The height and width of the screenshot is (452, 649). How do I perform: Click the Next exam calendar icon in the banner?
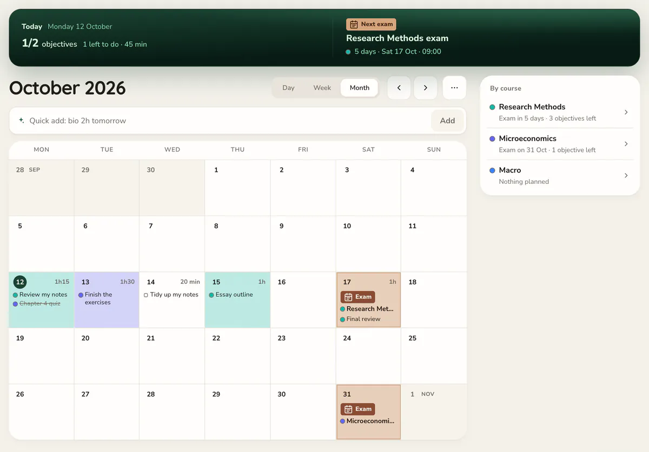(x=354, y=24)
